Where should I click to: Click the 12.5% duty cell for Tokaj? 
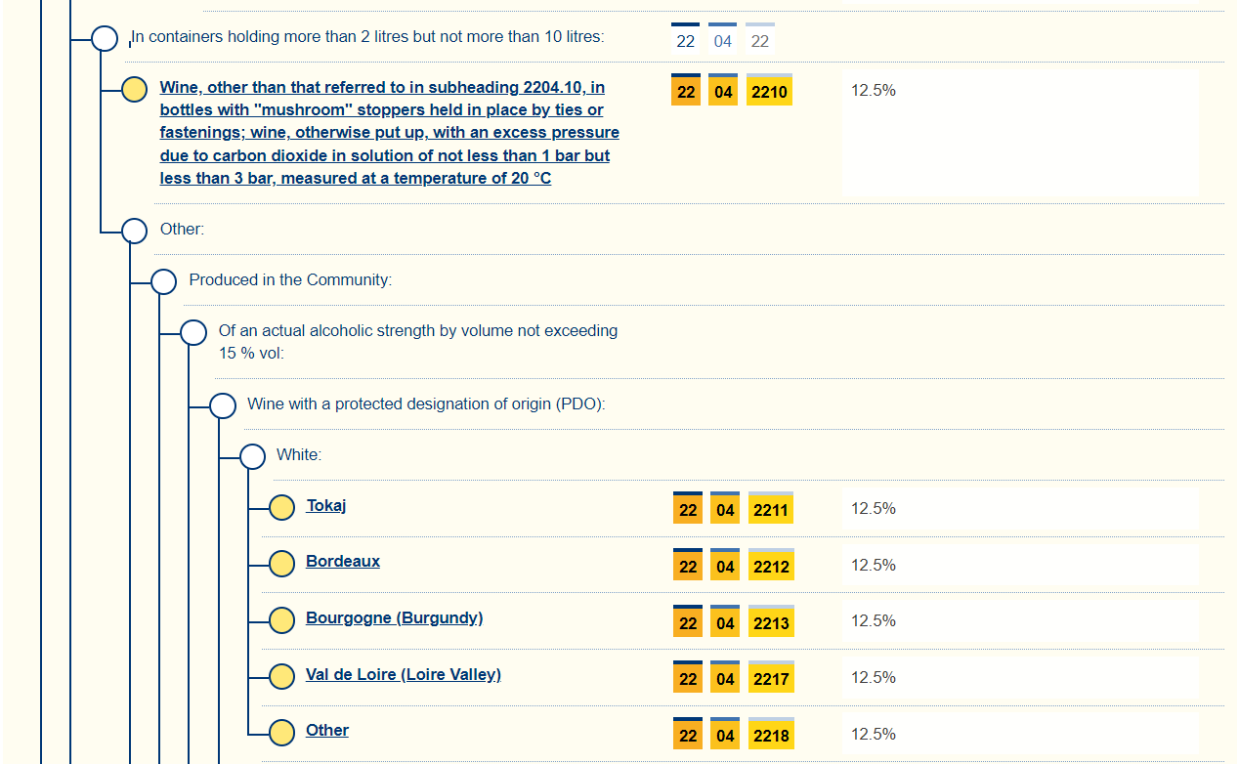(x=873, y=509)
